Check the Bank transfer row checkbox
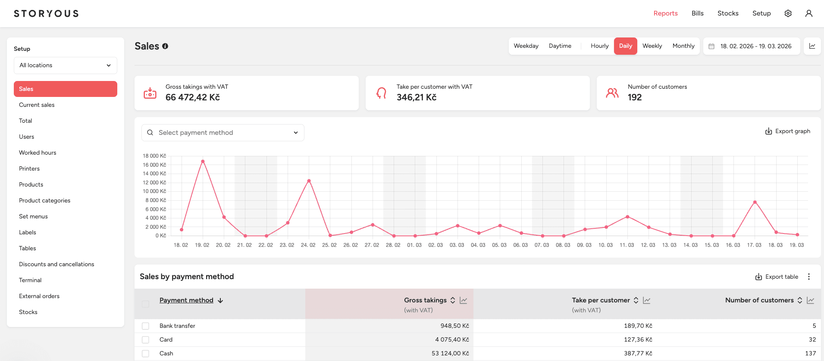 click(145, 326)
